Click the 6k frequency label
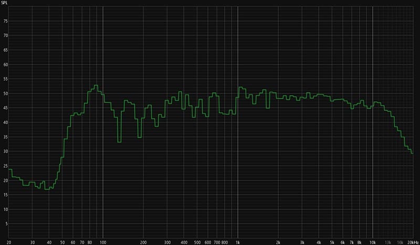 343,242
